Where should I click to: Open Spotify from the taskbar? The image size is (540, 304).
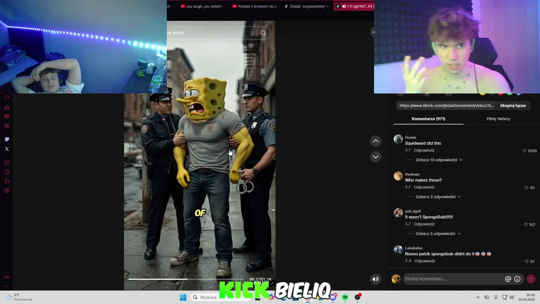345,297
